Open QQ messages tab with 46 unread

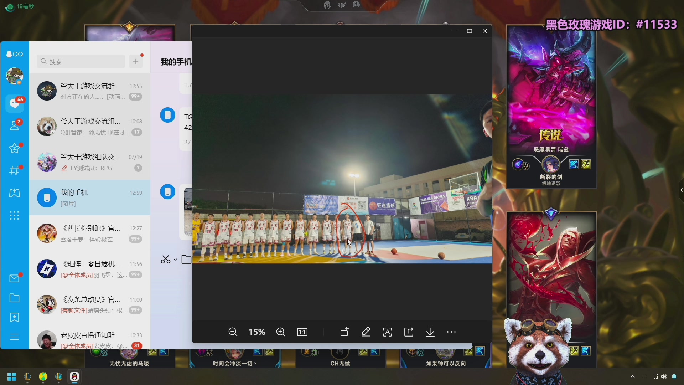15,103
